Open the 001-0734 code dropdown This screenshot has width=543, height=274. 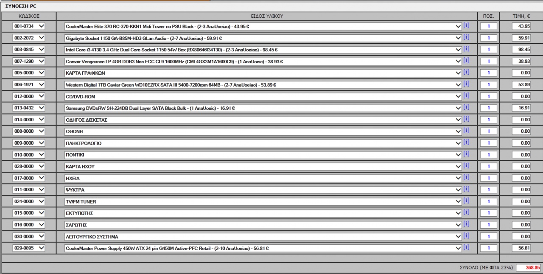[x=29, y=26]
